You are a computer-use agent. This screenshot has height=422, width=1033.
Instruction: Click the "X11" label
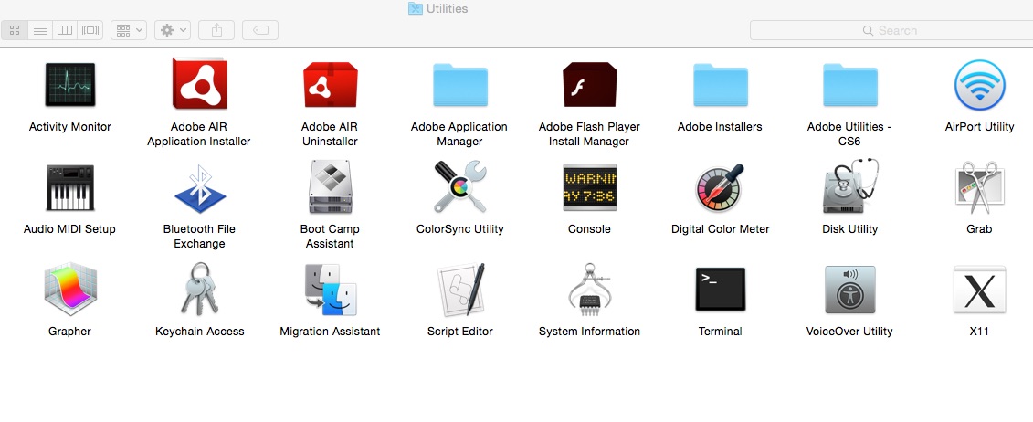980,332
